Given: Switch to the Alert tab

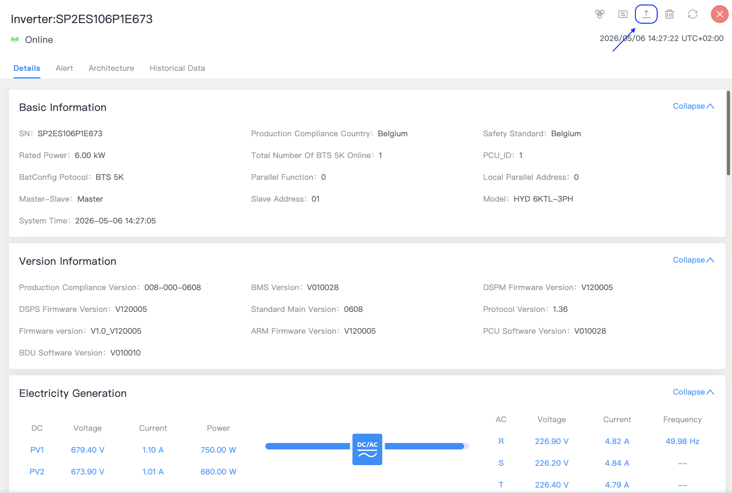Looking at the screenshot, I should click(x=64, y=68).
